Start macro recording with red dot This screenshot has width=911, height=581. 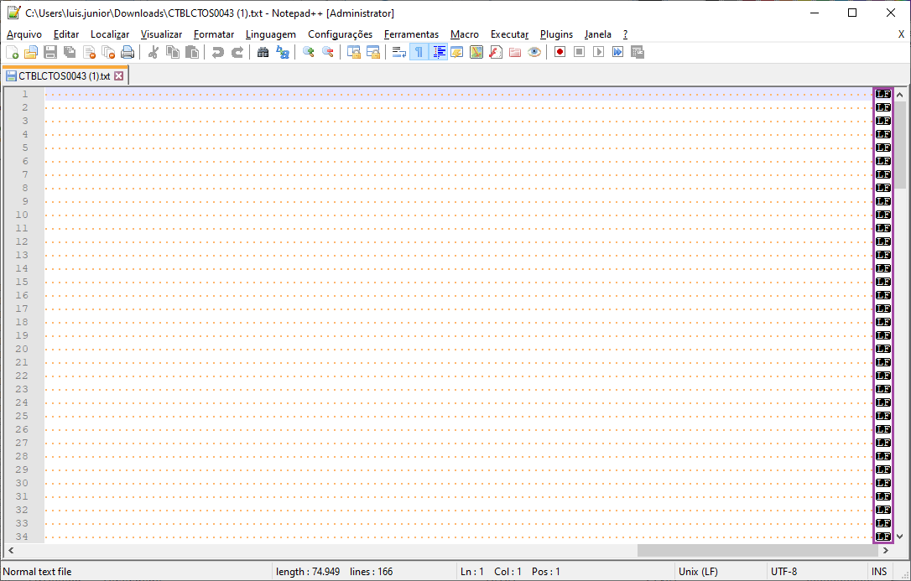[x=560, y=52]
